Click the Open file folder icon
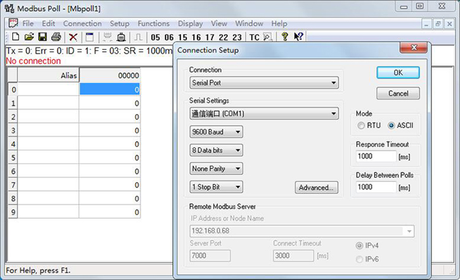The image size is (460, 280). 29,37
